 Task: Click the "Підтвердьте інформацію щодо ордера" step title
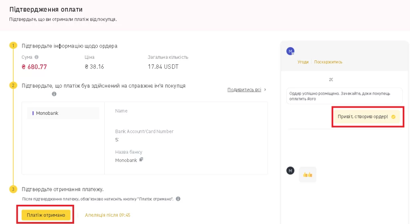pos(70,46)
